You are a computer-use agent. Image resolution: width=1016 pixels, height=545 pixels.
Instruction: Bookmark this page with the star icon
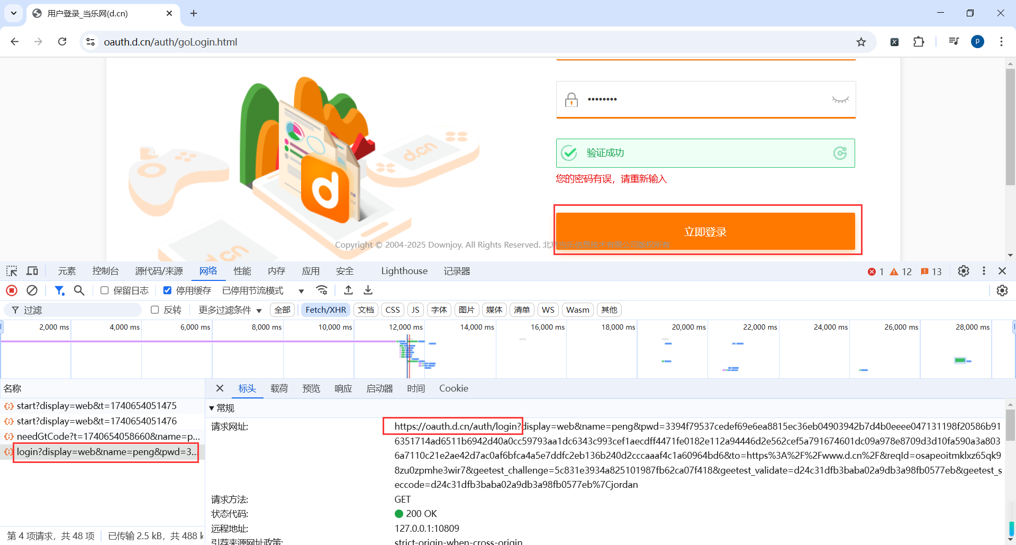pos(861,42)
